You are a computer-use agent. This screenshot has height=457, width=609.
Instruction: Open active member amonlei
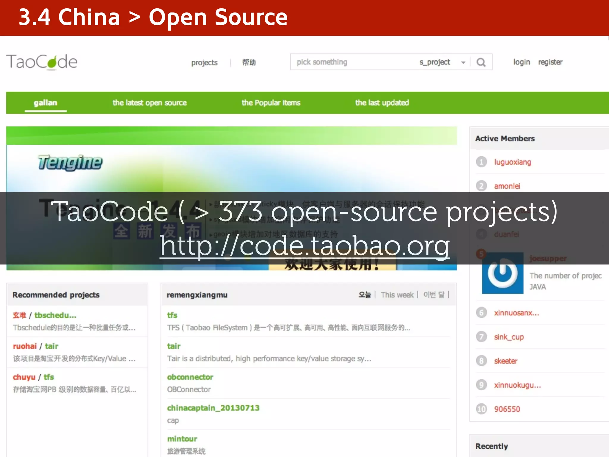[507, 186]
